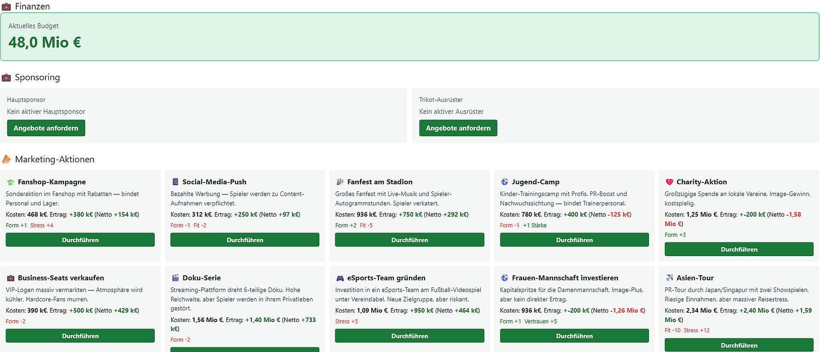823x352 pixels.
Task: Execute Jugend-Camp action with Durchführen
Action: click(x=574, y=240)
